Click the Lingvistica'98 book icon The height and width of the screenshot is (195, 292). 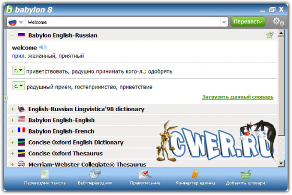(21, 109)
